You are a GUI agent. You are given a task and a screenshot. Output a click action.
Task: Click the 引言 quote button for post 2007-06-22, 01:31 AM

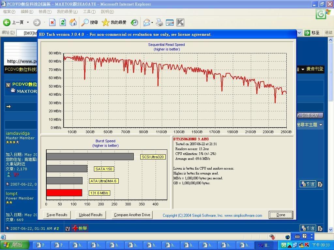308,228
